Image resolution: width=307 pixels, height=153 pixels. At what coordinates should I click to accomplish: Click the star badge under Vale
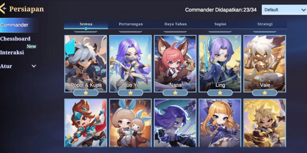pos(265,93)
